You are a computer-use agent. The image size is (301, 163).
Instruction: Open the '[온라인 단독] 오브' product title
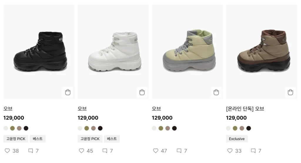point(245,109)
